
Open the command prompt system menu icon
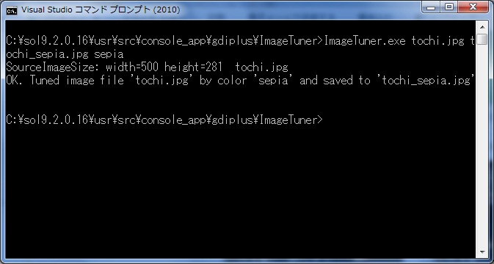tap(12, 10)
